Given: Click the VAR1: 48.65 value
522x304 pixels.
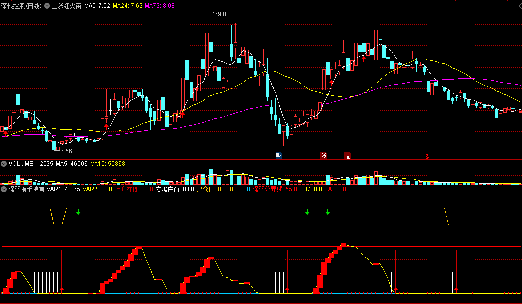Looking at the screenshot, I should [63, 190].
